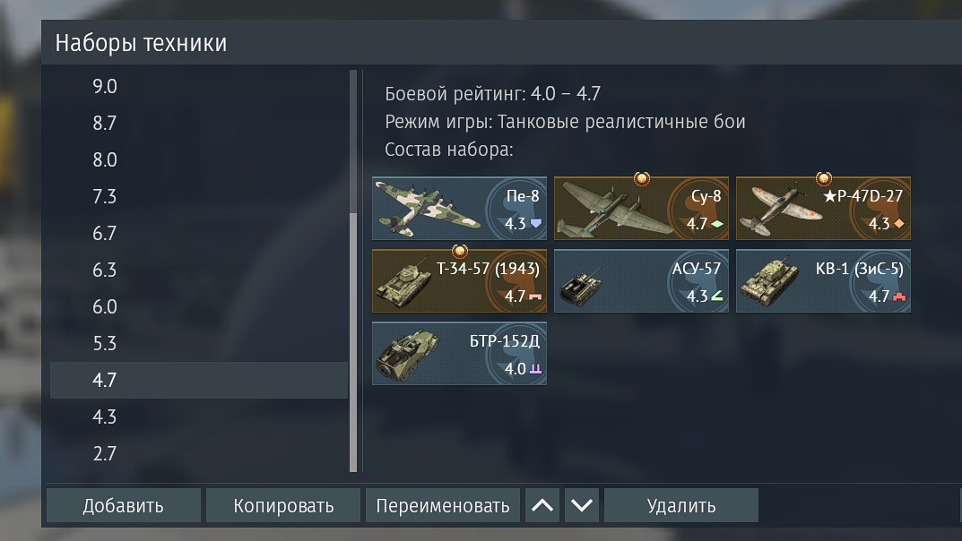The height and width of the screenshot is (541, 962).
Task: Click the Добавить button
Action: [124, 505]
